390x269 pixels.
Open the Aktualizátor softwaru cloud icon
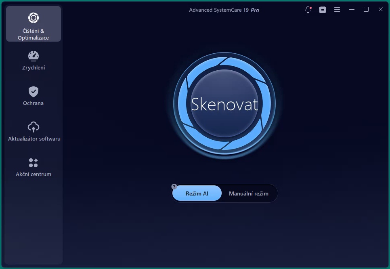(34, 127)
